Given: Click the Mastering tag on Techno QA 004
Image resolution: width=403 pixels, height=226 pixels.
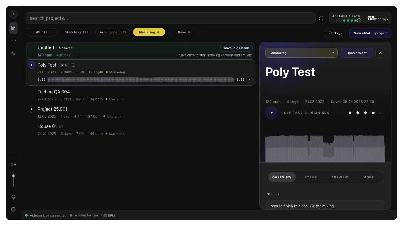Looking at the screenshot, I should tap(115, 99).
